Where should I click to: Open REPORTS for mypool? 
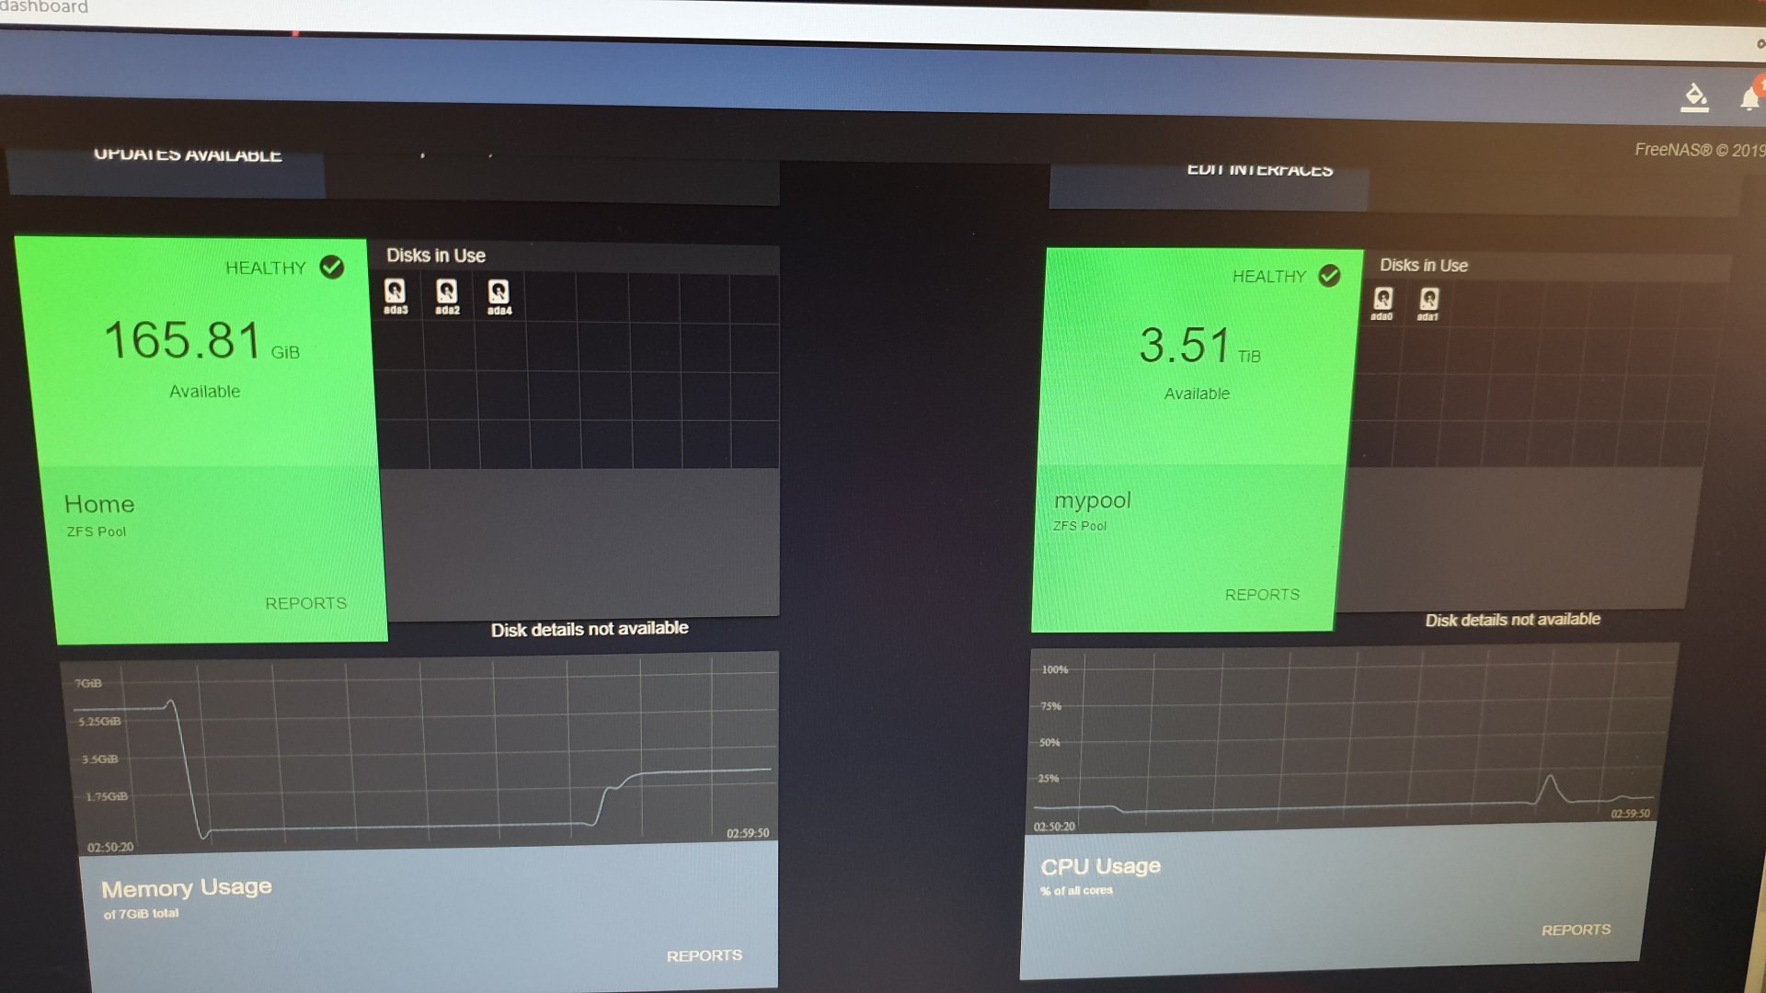(1262, 595)
